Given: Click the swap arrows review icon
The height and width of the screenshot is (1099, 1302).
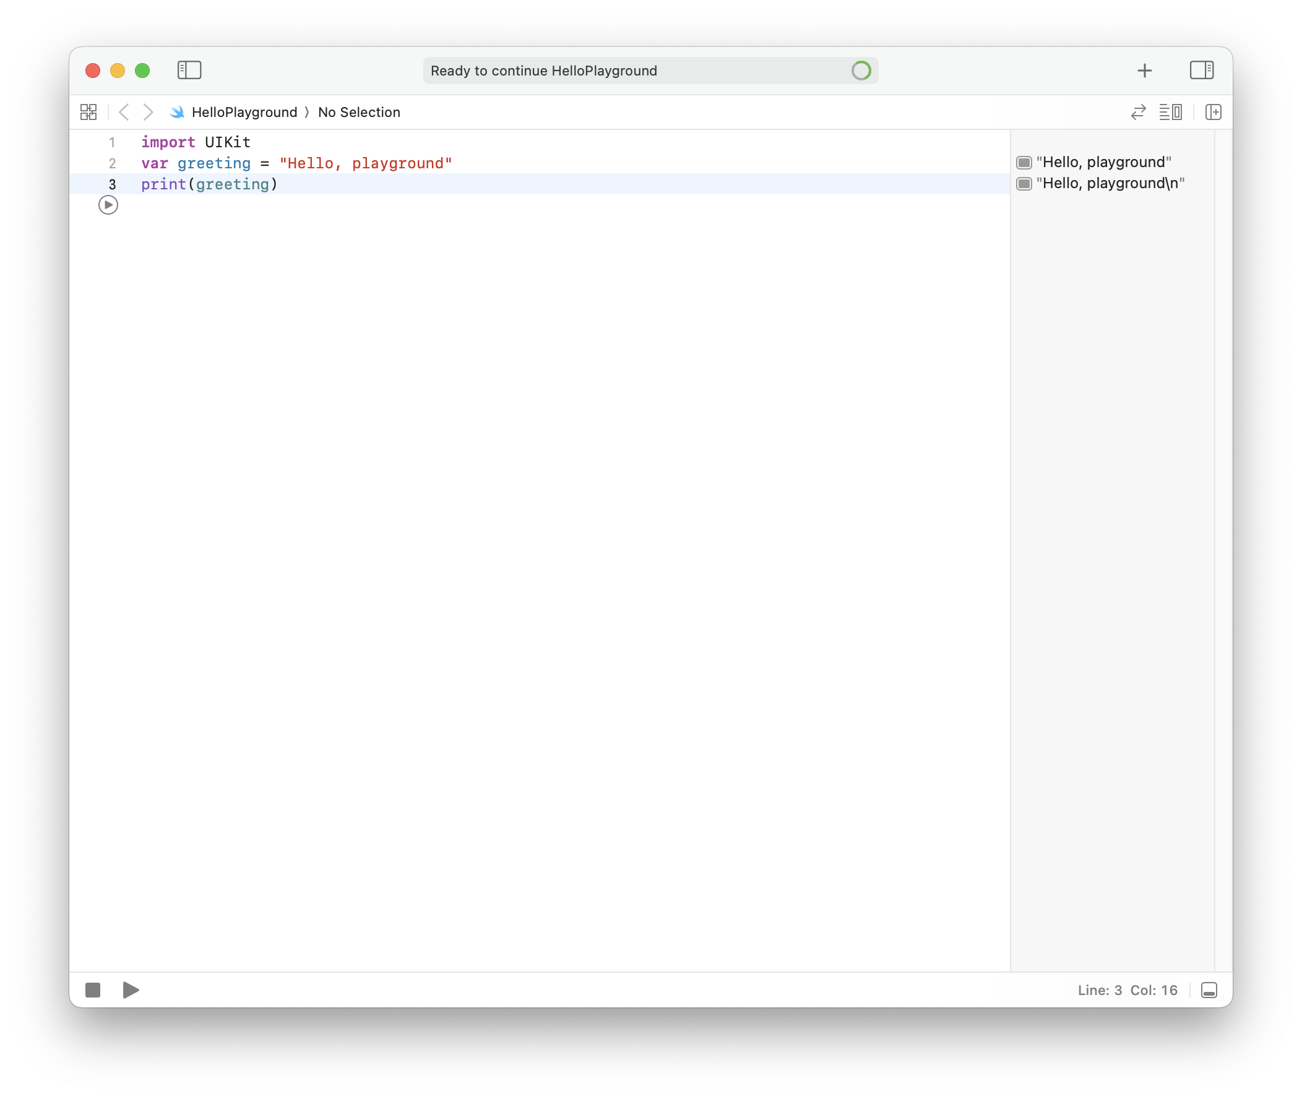Looking at the screenshot, I should (x=1138, y=112).
